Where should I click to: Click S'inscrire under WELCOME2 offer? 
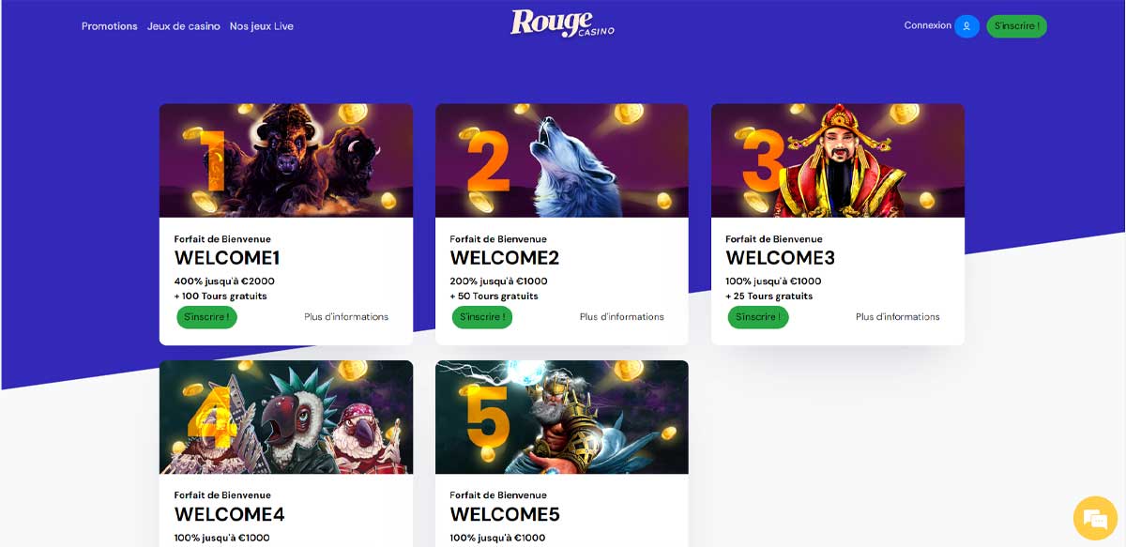(x=482, y=317)
